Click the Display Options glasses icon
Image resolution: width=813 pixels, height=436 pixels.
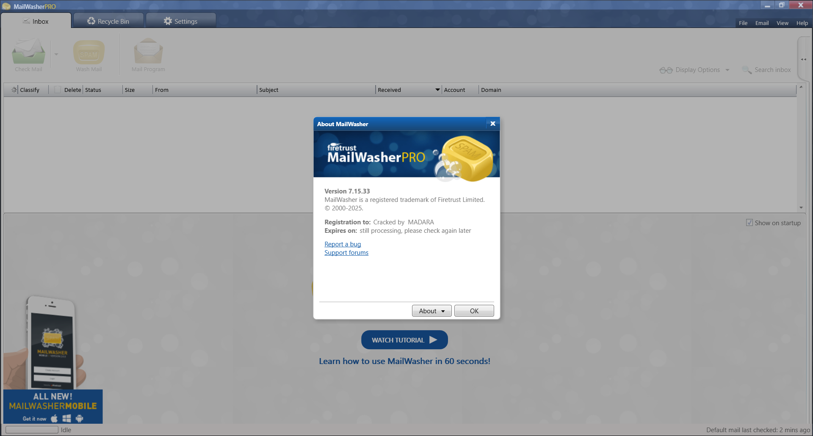pyautogui.click(x=666, y=70)
